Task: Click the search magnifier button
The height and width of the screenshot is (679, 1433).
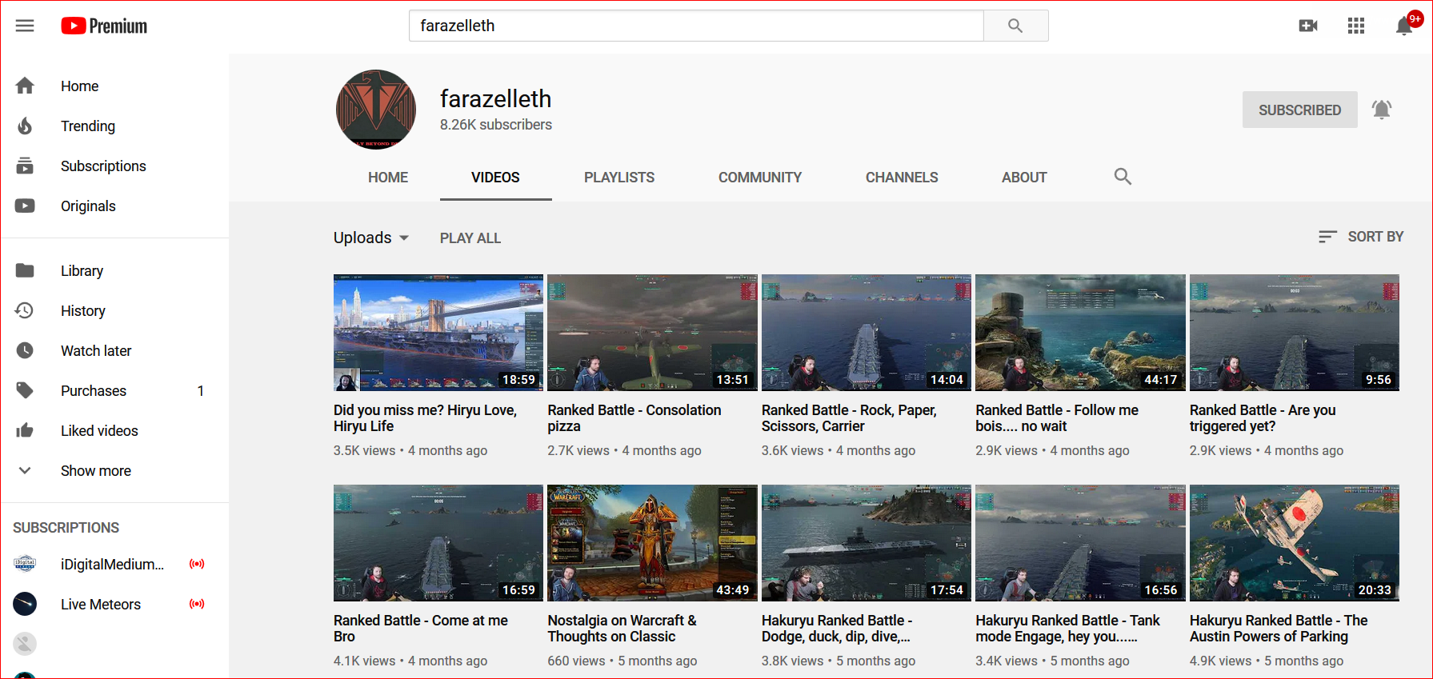Action: coord(1015,26)
